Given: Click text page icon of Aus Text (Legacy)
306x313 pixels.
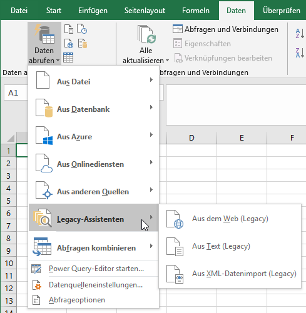Looking at the screenshot, I should click(175, 247).
